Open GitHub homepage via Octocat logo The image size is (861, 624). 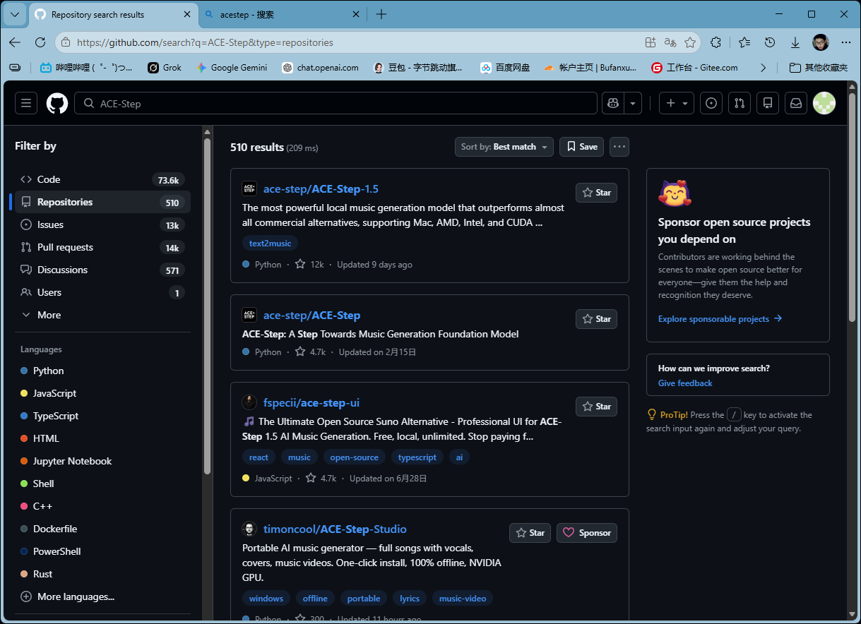57,104
